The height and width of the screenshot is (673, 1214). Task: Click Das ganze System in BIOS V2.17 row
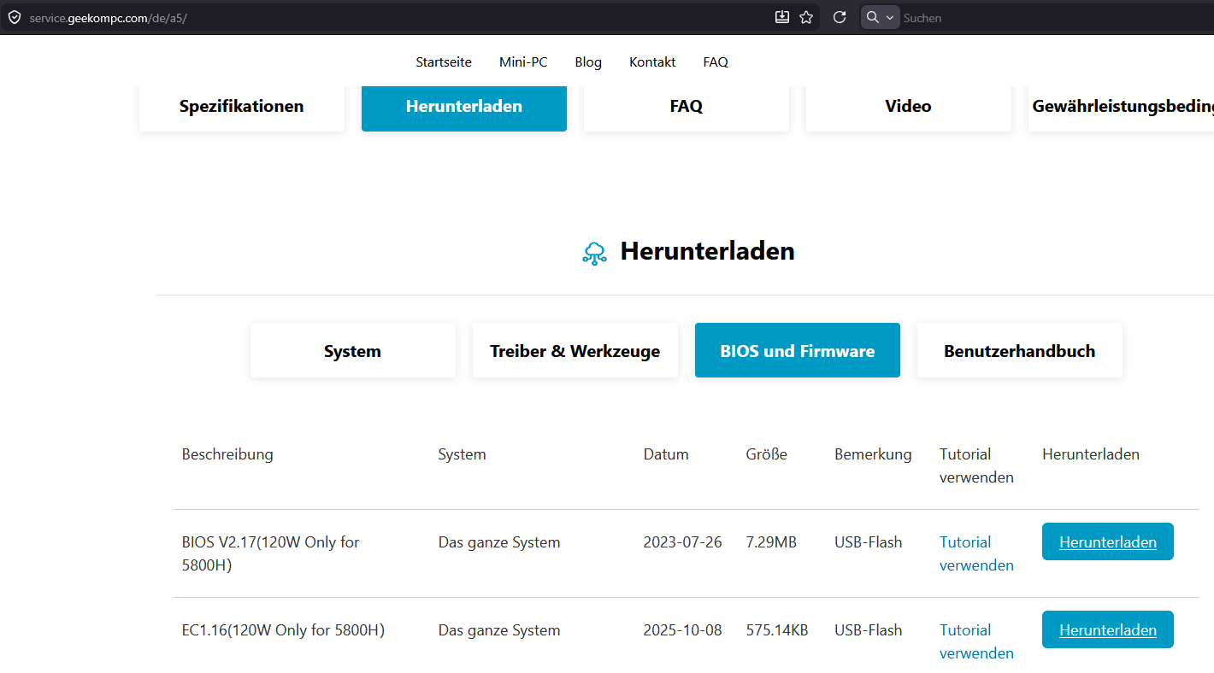(499, 542)
